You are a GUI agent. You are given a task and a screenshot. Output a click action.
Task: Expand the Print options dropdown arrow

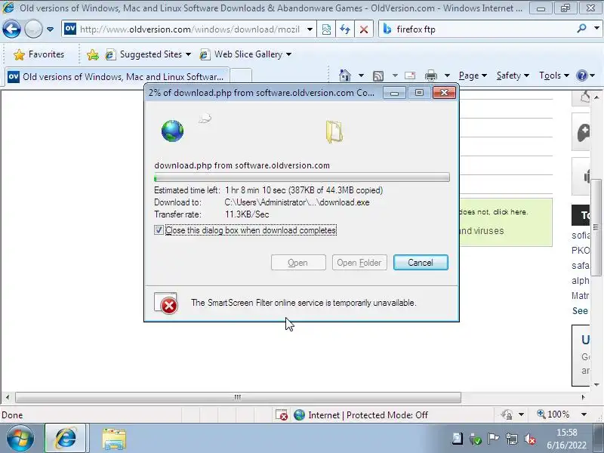(447, 75)
